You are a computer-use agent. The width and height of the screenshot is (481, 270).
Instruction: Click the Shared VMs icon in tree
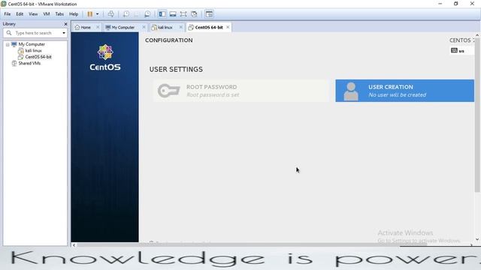[14, 63]
